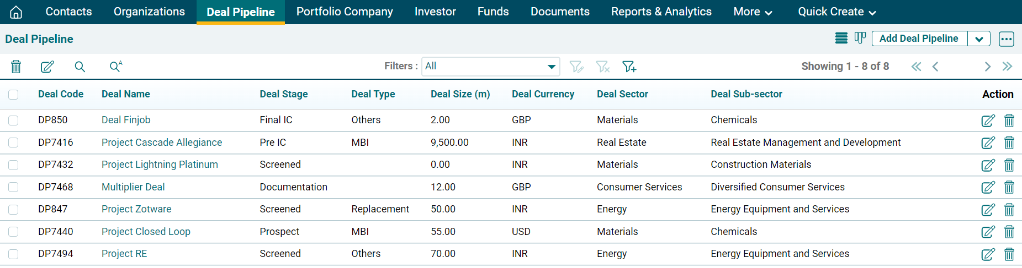Open the Project Cascade Allegiance deal link
Viewport: 1022px width, 268px height.
[162, 143]
